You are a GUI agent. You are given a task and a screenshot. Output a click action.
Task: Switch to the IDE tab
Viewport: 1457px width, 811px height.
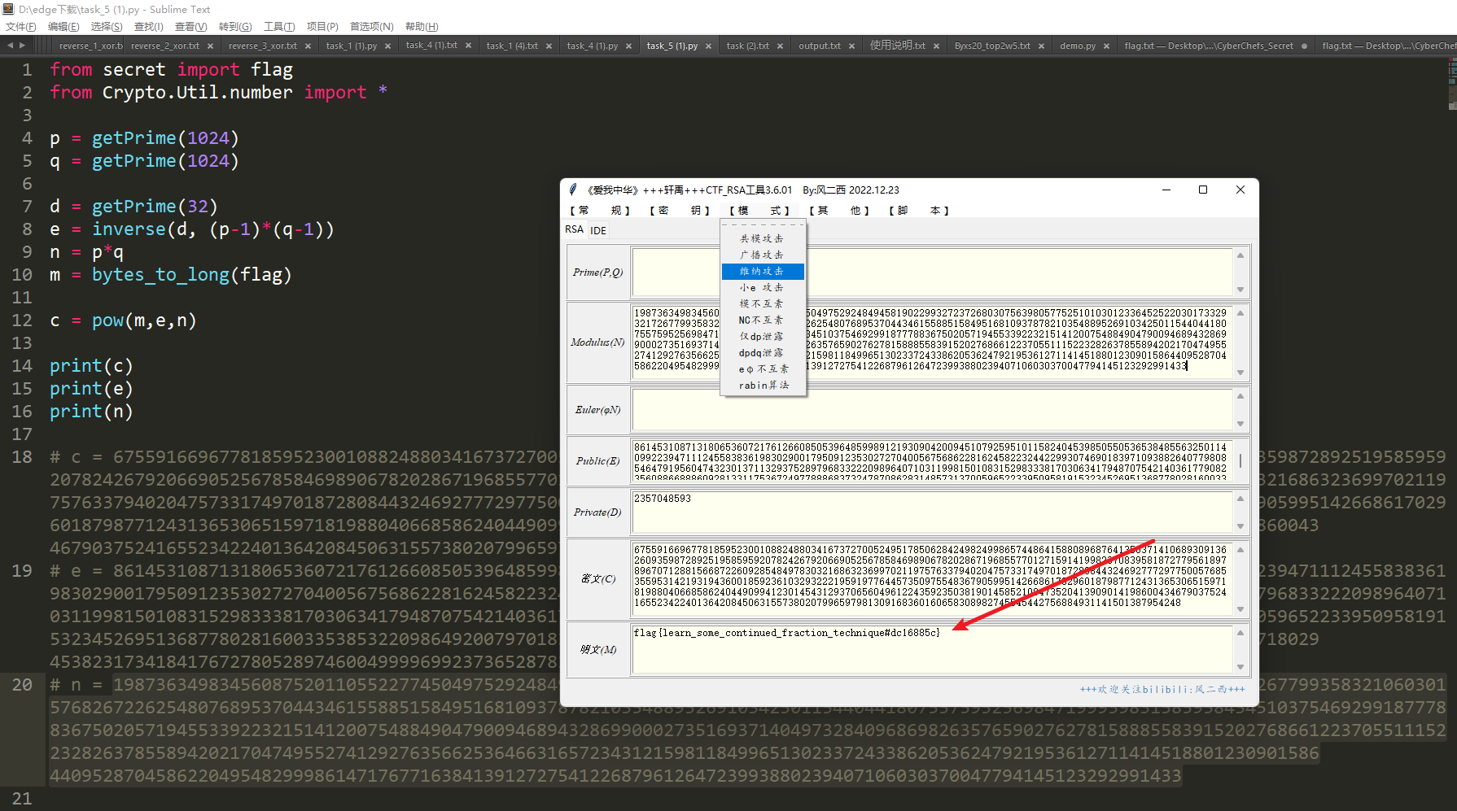click(598, 230)
